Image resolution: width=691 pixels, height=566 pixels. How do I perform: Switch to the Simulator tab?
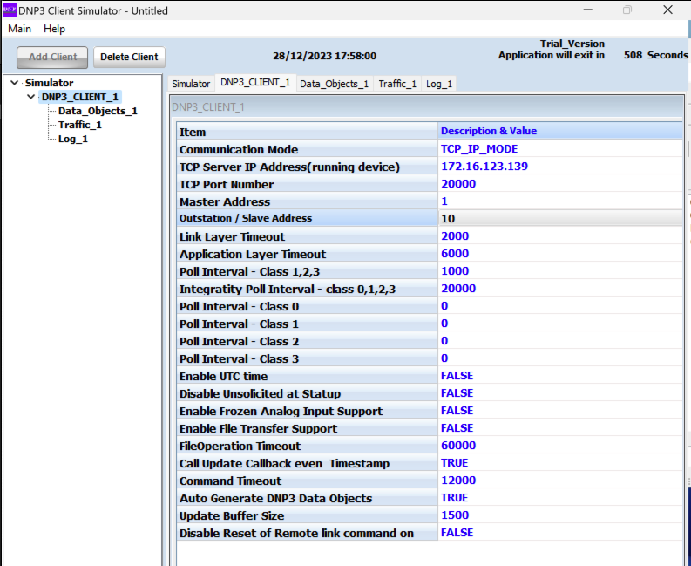[x=191, y=84]
